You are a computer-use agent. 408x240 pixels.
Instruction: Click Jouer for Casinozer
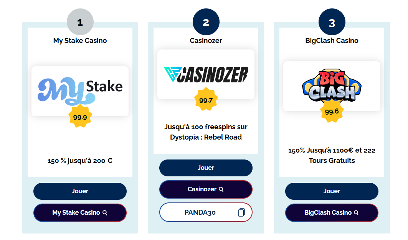[x=206, y=168]
